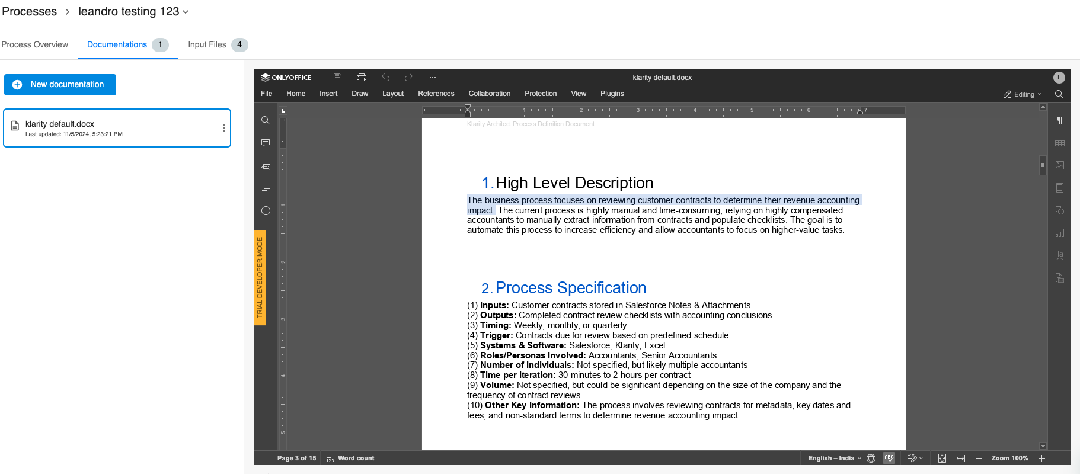Click the vertical scrollbar thumb of document
The width and height of the screenshot is (1080, 474).
point(1043,165)
